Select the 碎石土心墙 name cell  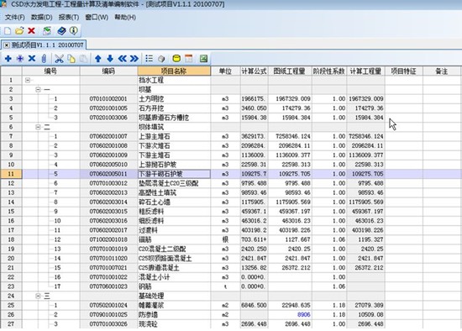click(174, 202)
